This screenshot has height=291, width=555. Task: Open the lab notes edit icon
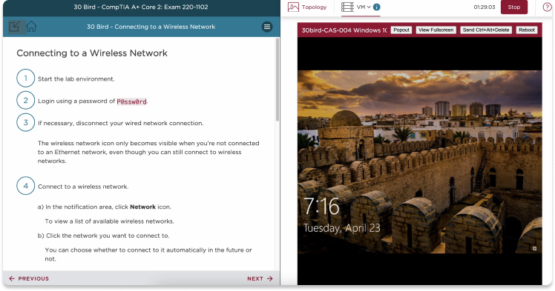coord(14,27)
